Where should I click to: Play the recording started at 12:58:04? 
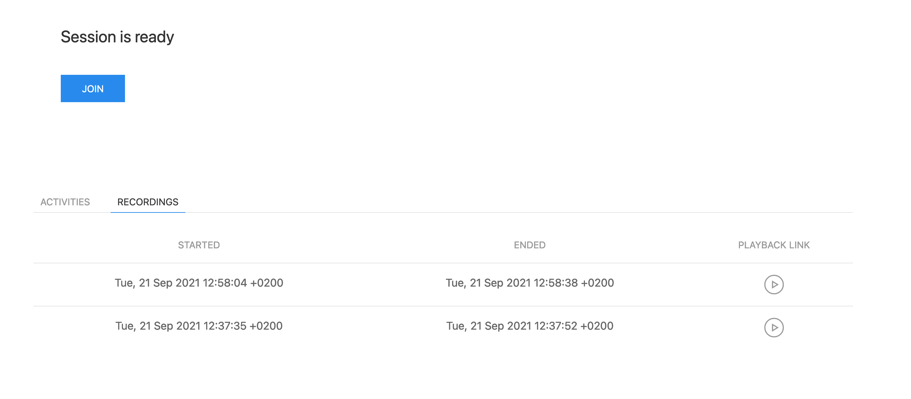(x=774, y=285)
